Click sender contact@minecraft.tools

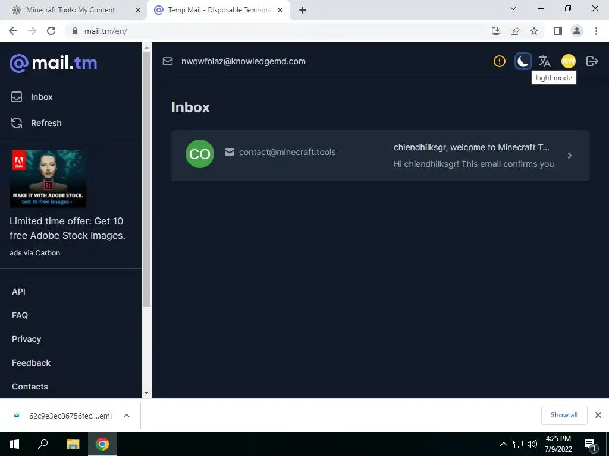[287, 152]
